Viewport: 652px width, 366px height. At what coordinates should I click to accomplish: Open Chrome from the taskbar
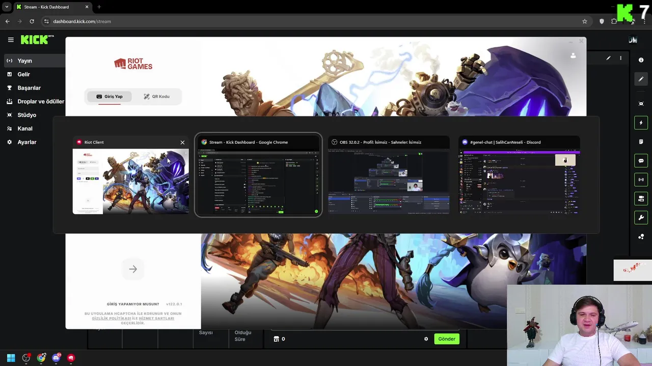(x=41, y=358)
